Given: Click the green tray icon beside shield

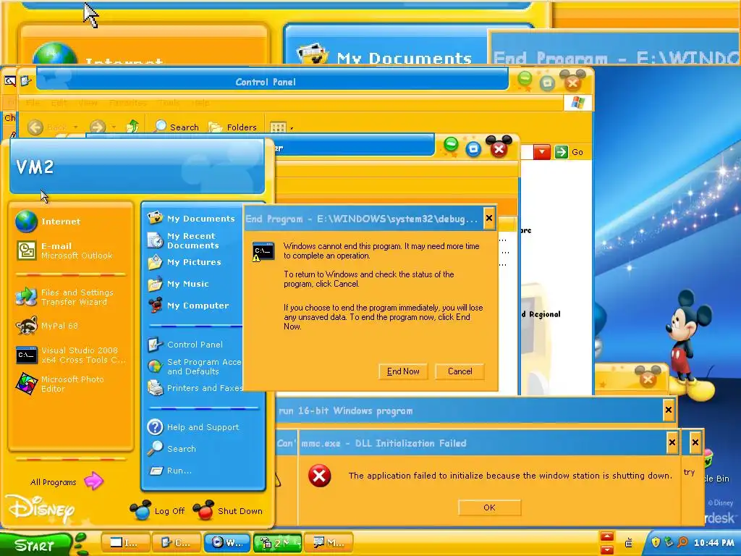Looking at the screenshot, I should point(669,542).
